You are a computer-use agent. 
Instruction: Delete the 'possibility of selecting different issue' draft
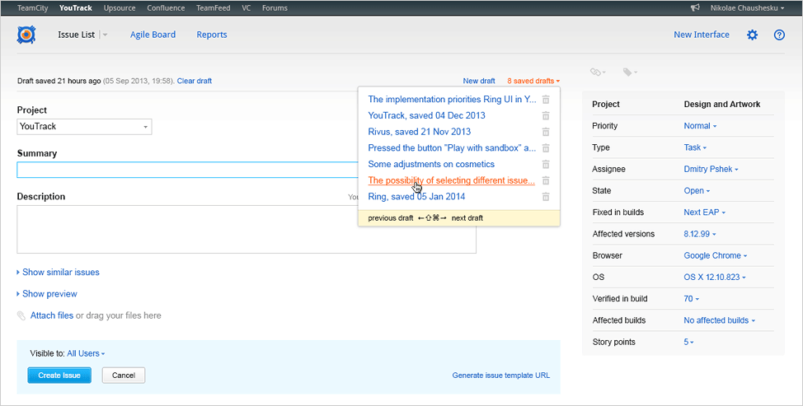click(x=546, y=180)
